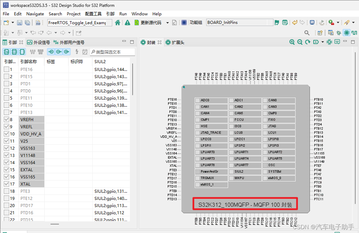Click the save all icon

pyautogui.click(x=27, y=22)
